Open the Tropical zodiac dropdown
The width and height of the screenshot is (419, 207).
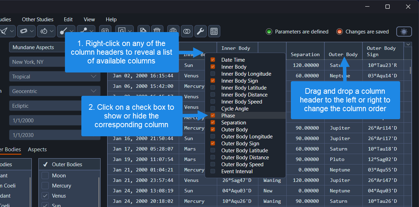coord(54,76)
